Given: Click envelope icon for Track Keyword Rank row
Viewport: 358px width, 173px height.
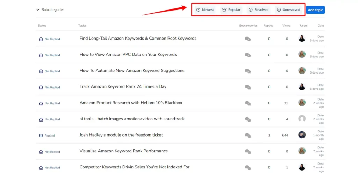Looking at the screenshot, I should coord(41,88).
